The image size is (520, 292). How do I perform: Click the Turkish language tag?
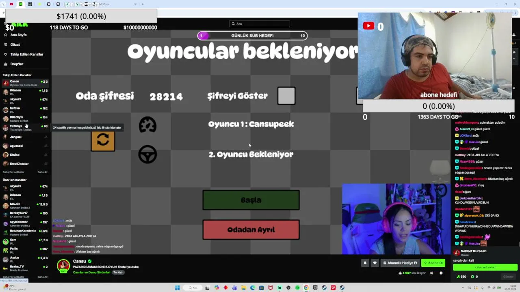click(x=118, y=273)
